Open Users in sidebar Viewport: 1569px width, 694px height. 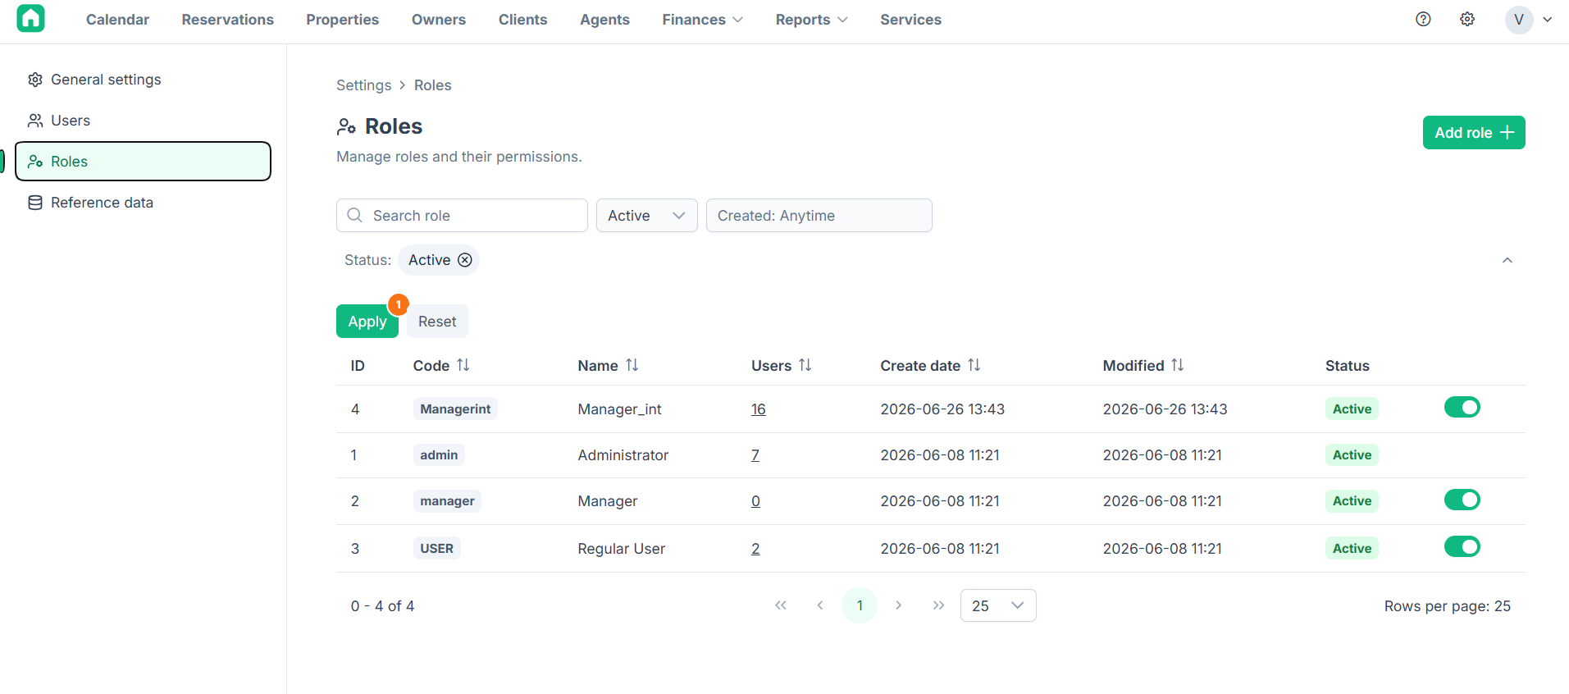click(x=144, y=121)
